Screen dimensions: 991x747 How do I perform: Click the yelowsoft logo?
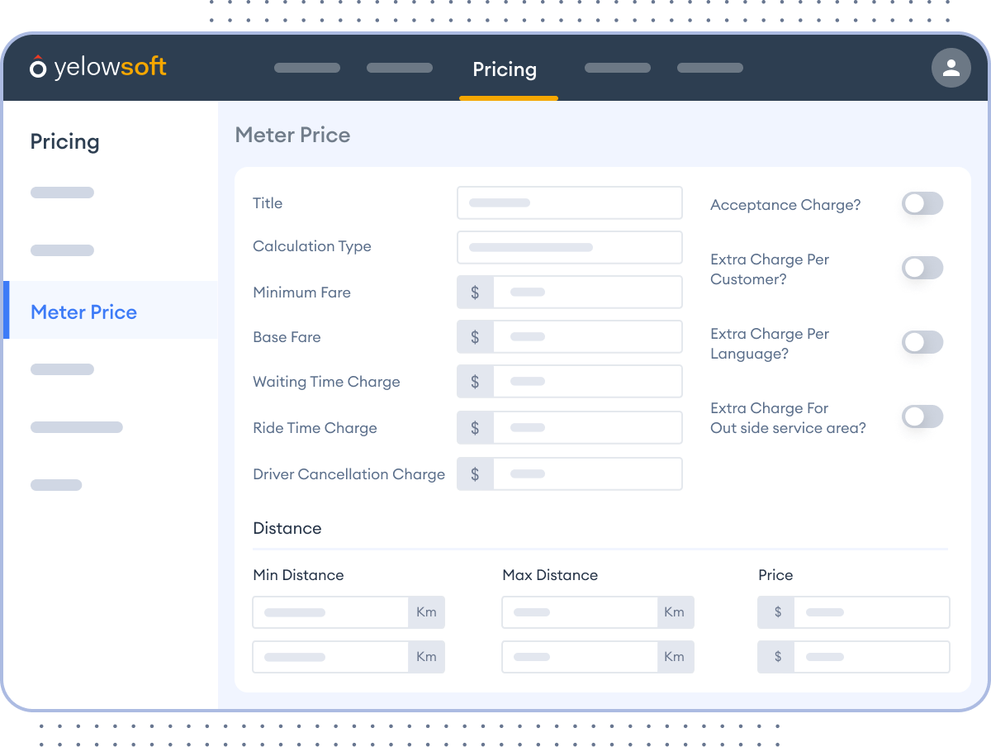[97, 68]
